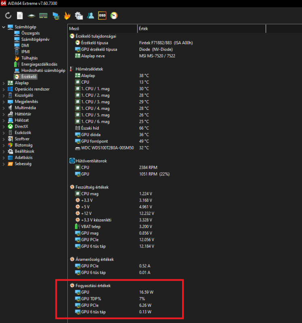This screenshot has width=302, height=323.
Task: Click the Sebesség benchmark icon
Action: click(x=10, y=164)
